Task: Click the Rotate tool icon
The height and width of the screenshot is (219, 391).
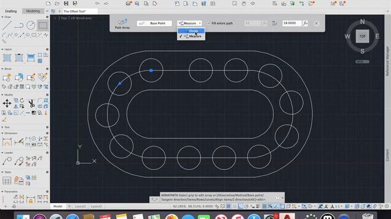Action: [22, 100]
